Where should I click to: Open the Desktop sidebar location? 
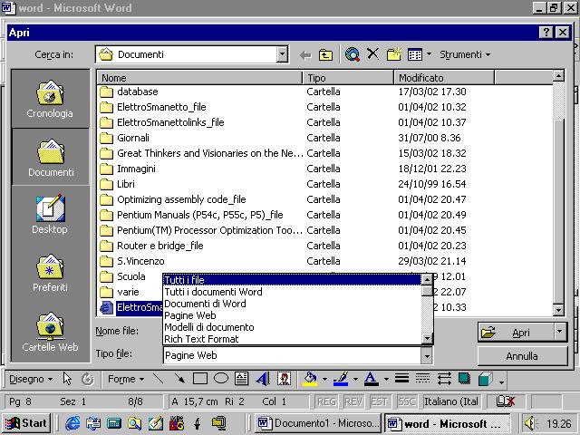pyautogui.click(x=50, y=215)
